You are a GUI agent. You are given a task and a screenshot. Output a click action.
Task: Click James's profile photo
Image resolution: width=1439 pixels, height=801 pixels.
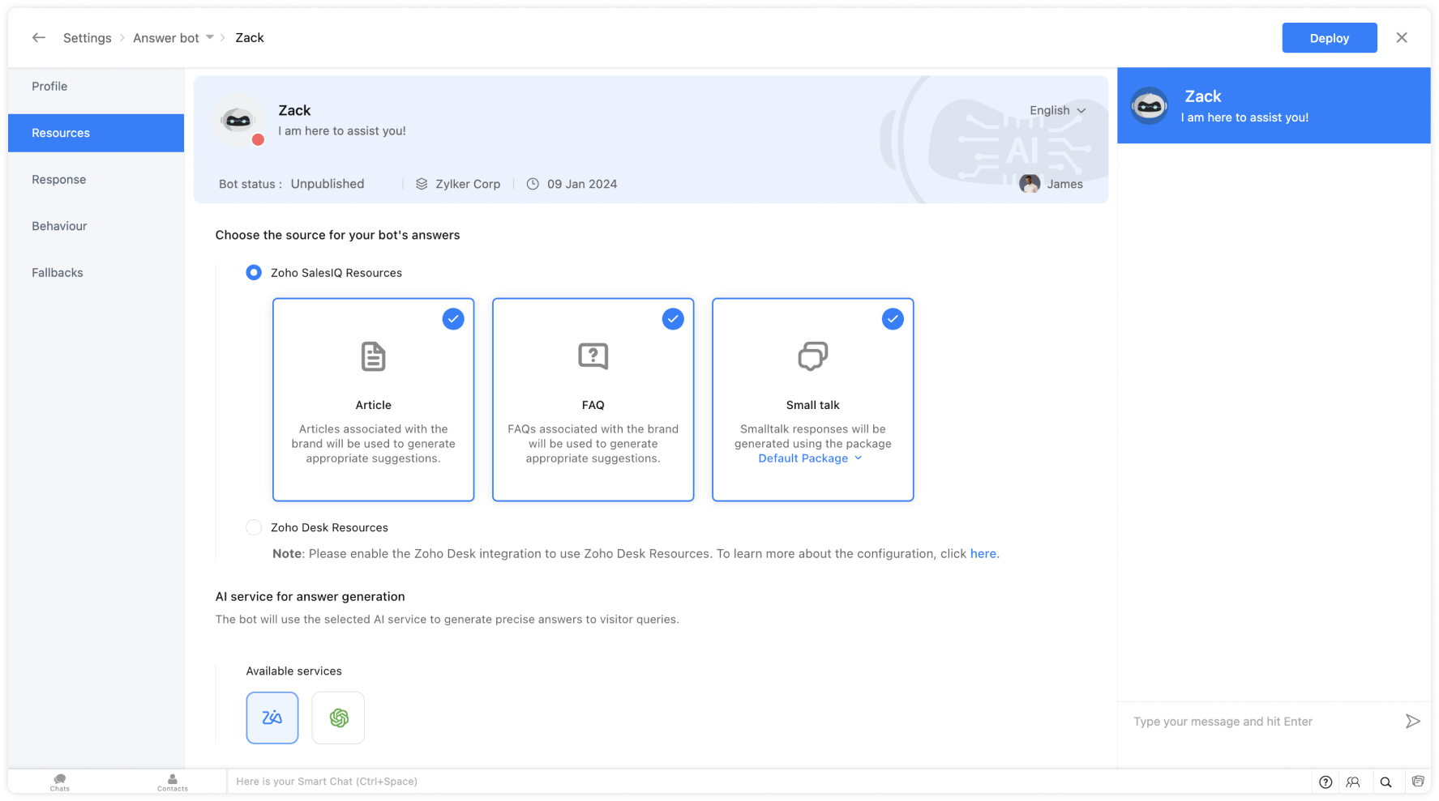[x=1030, y=184]
